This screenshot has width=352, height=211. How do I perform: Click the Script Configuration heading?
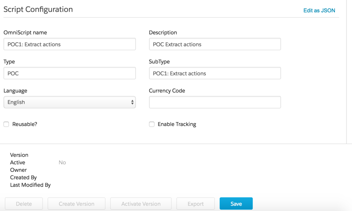(x=38, y=9)
